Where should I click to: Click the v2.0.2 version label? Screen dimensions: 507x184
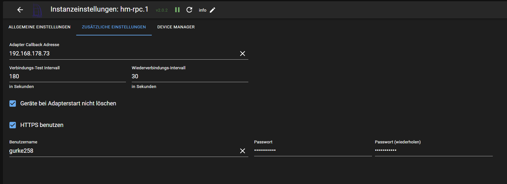[x=162, y=10]
